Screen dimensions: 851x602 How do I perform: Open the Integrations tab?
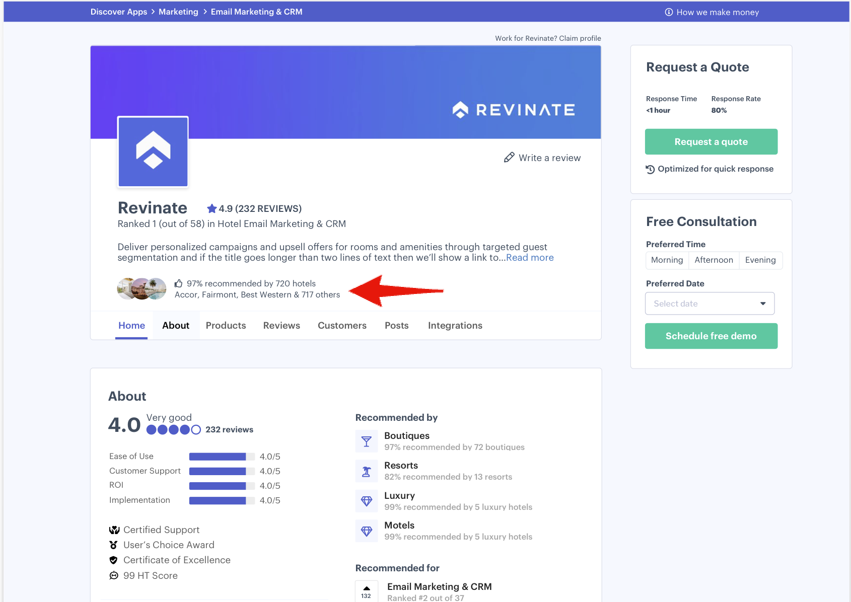[x=455, y=326]
